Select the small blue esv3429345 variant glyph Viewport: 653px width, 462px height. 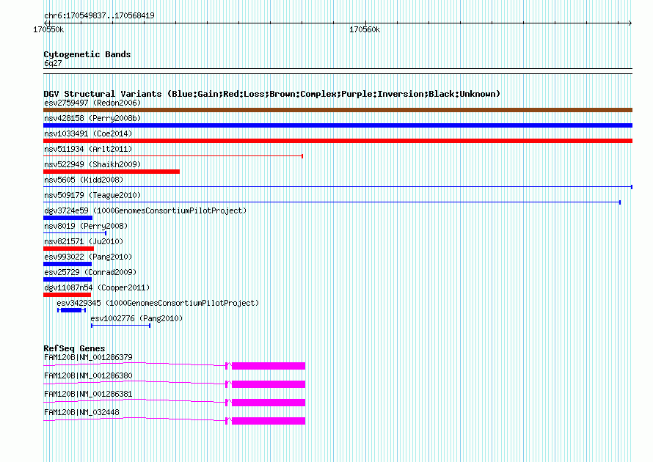pyautogui.click(x=71, y=310)
